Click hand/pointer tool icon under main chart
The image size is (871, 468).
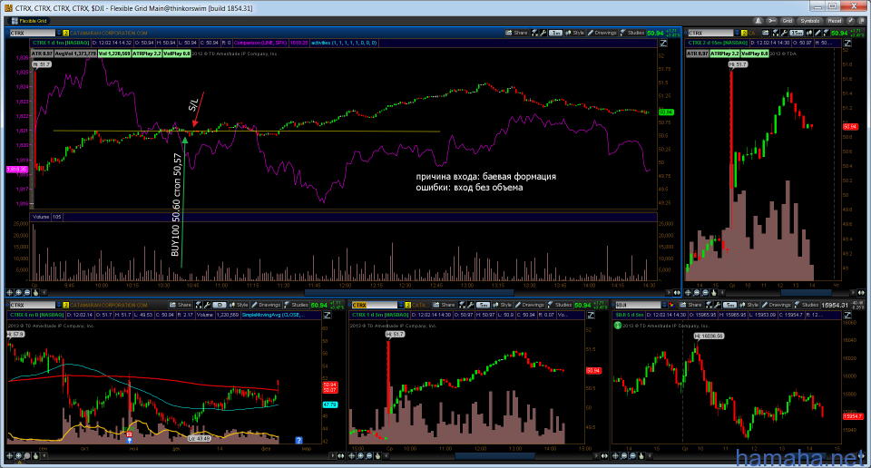tap(35, 293)
